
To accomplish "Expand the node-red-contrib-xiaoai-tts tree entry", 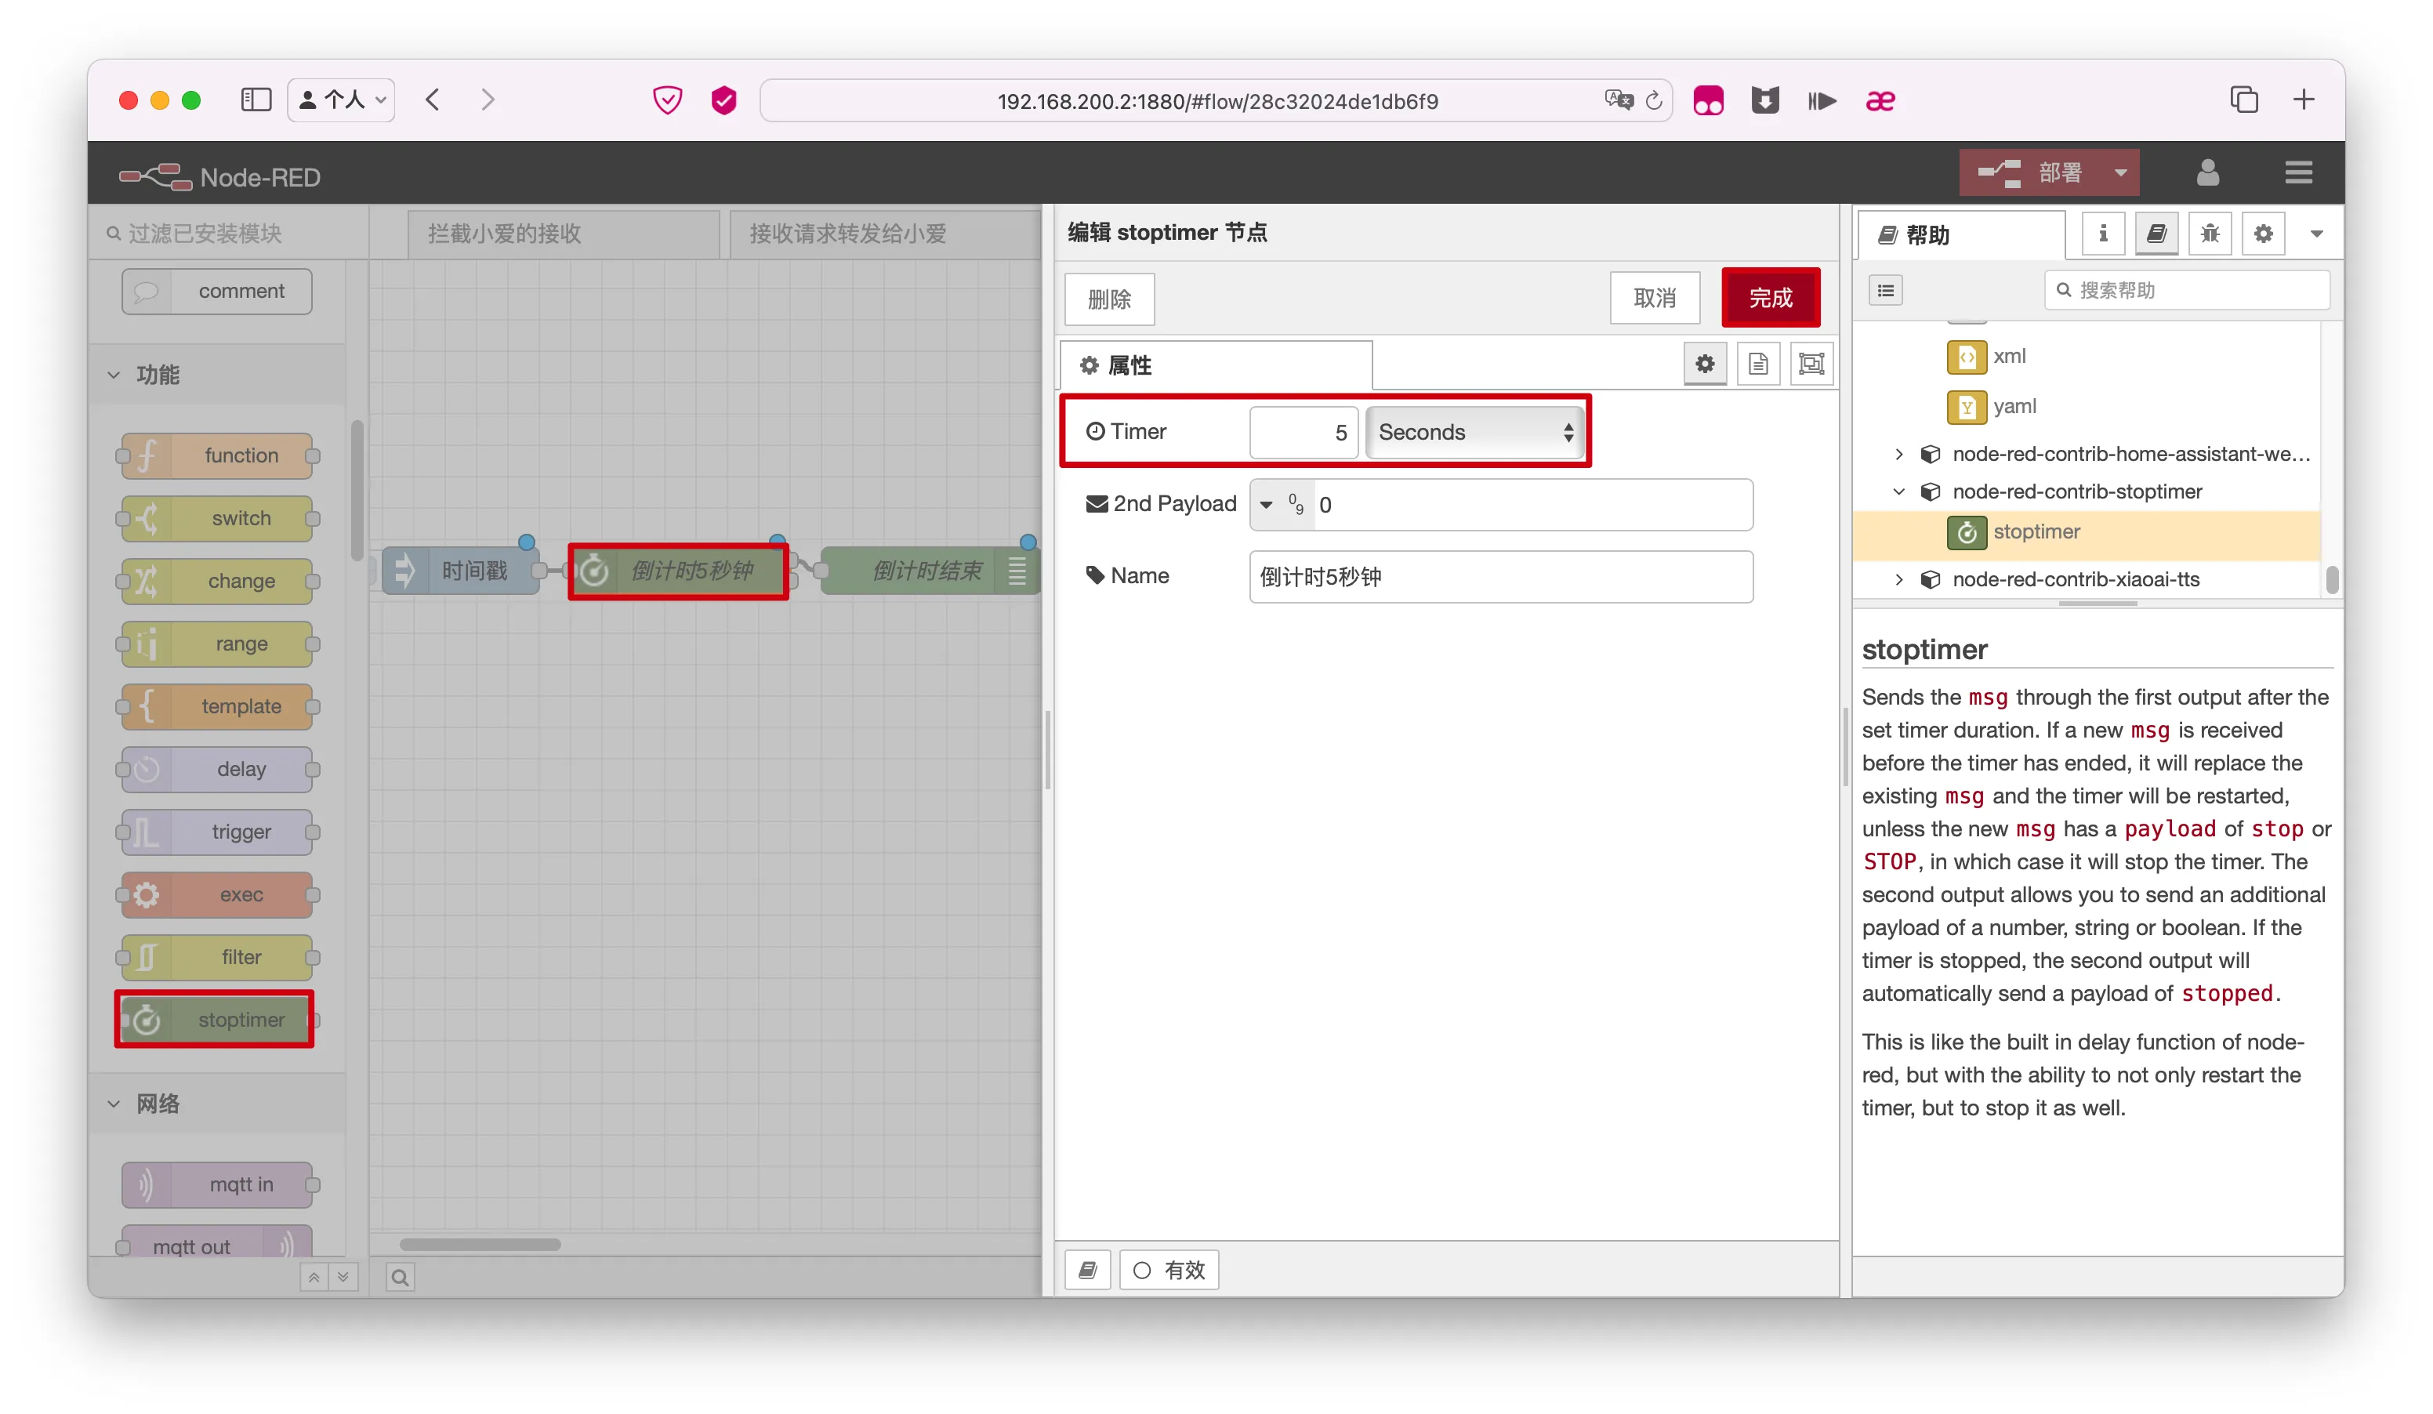I will coord(1898,579).
